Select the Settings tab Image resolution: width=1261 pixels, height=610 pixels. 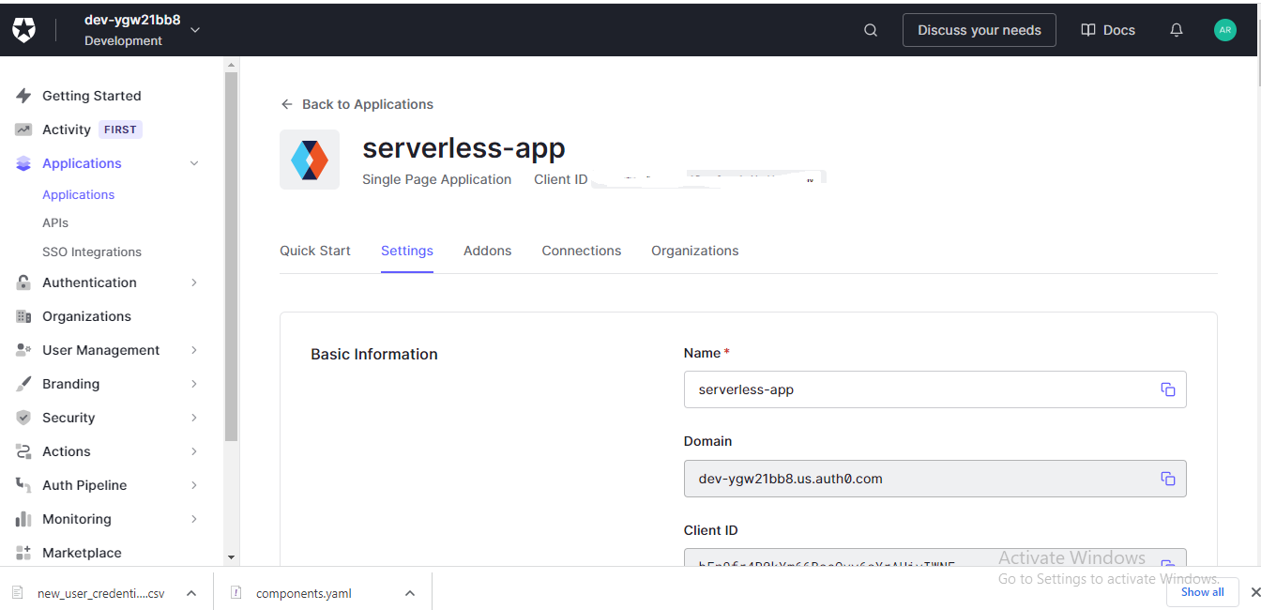pos(407,251)
